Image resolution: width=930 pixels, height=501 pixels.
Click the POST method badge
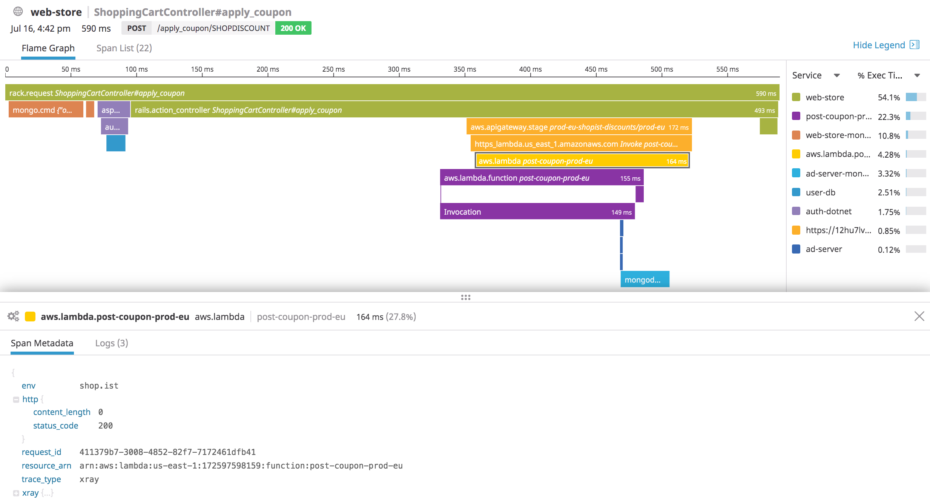coord(137,28)
